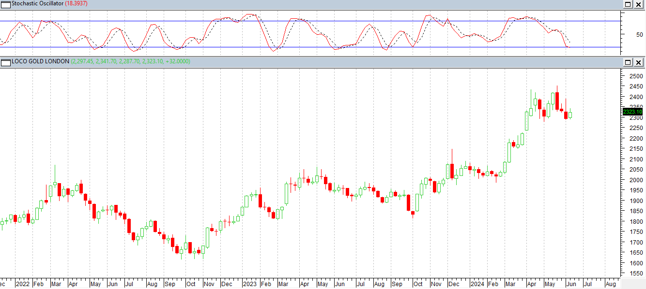Viewport: 646px width, 289px height.
Task: Click the 2023 year label on date axis
Action: point(249,284)
